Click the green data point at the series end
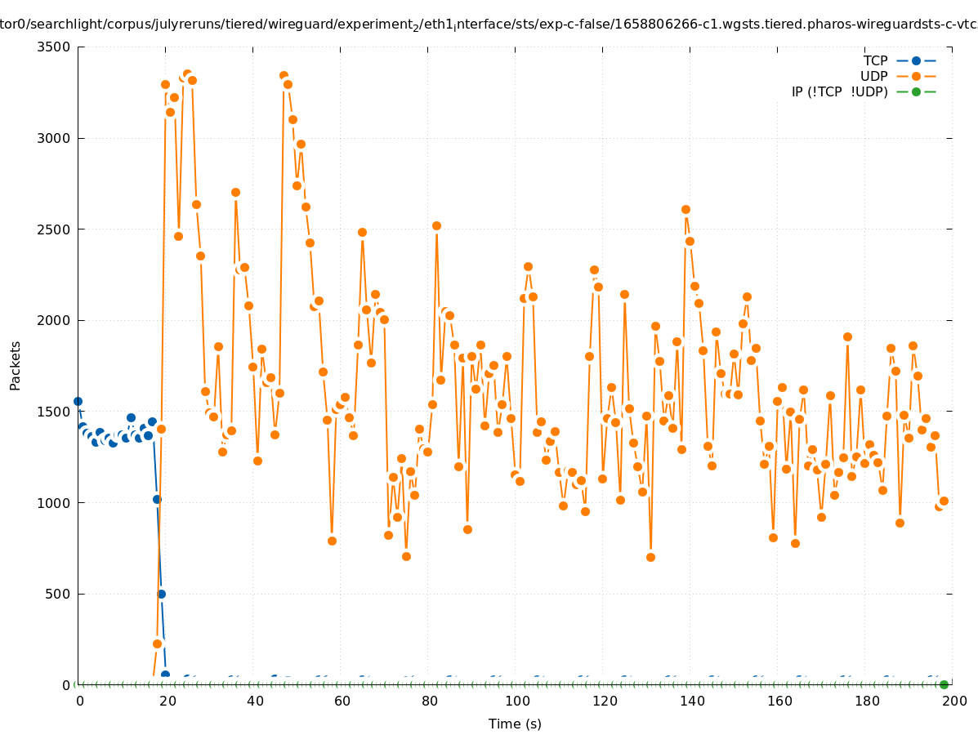The height and width of the screenshot is (735, 978). 944,684
